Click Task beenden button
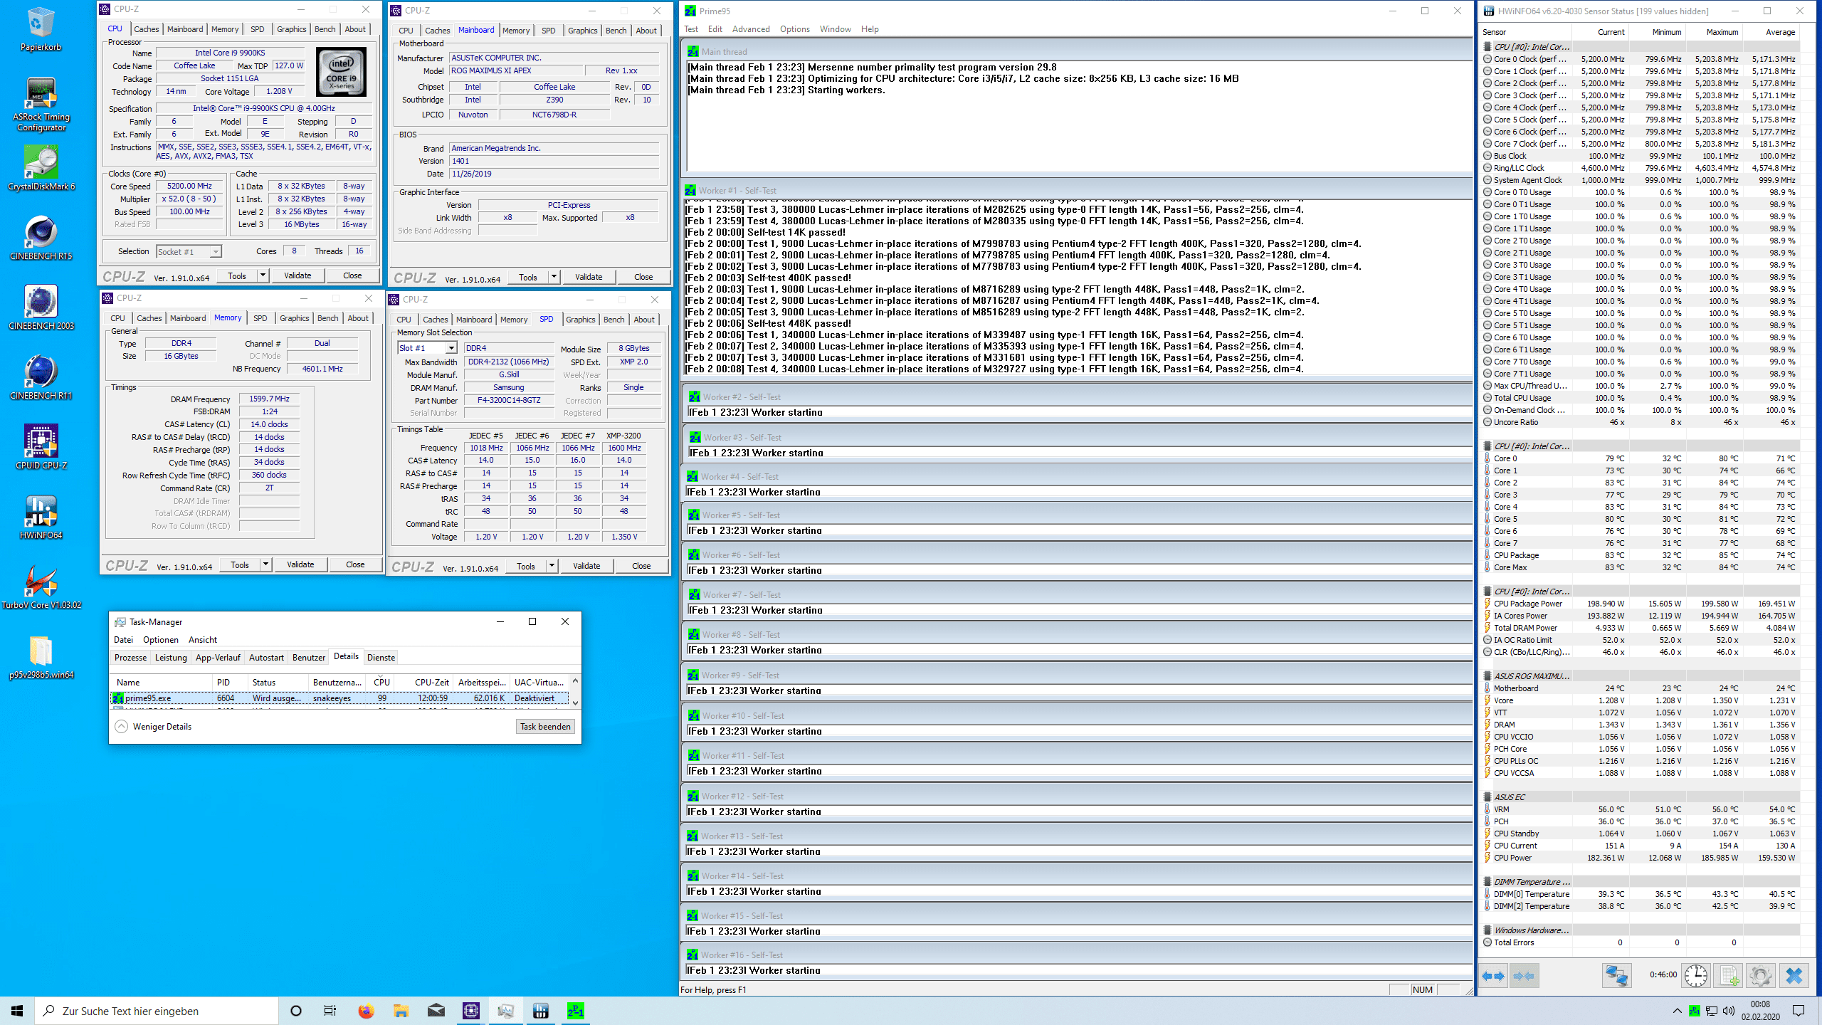 tap(544, 727)
